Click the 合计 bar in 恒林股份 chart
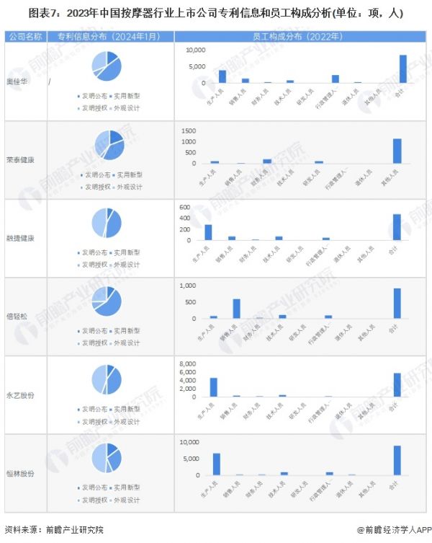The width and height of the screenshot is (432, 543). coord(397,461)
